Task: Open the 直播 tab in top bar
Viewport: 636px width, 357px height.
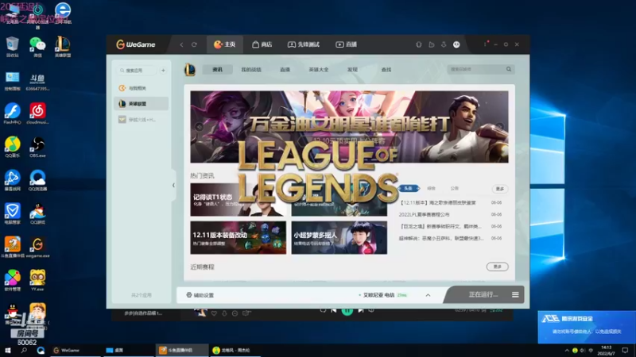Action: pos(346,44)
